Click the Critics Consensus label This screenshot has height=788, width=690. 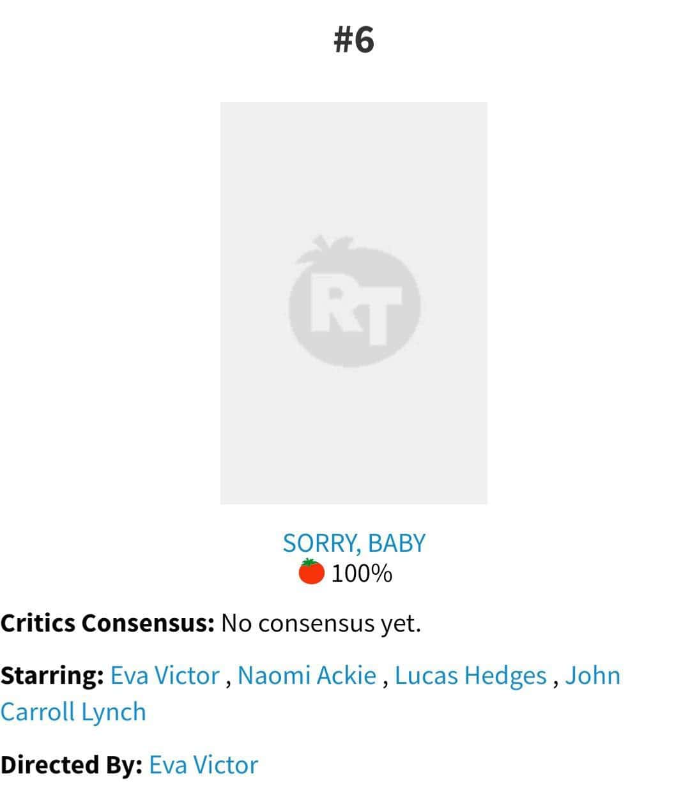pos(107,623)
